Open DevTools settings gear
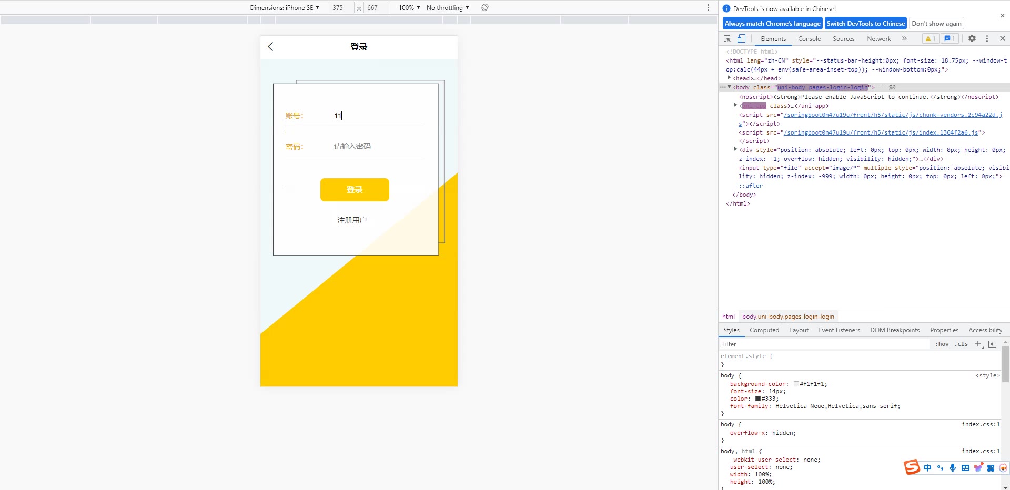Image resolution: width=1010 pixels, height=490 pixels. click(x=972, y=39)
